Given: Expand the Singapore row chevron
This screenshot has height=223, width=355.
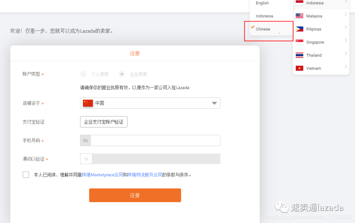Looking at the screenshot, I should (346, 40).
